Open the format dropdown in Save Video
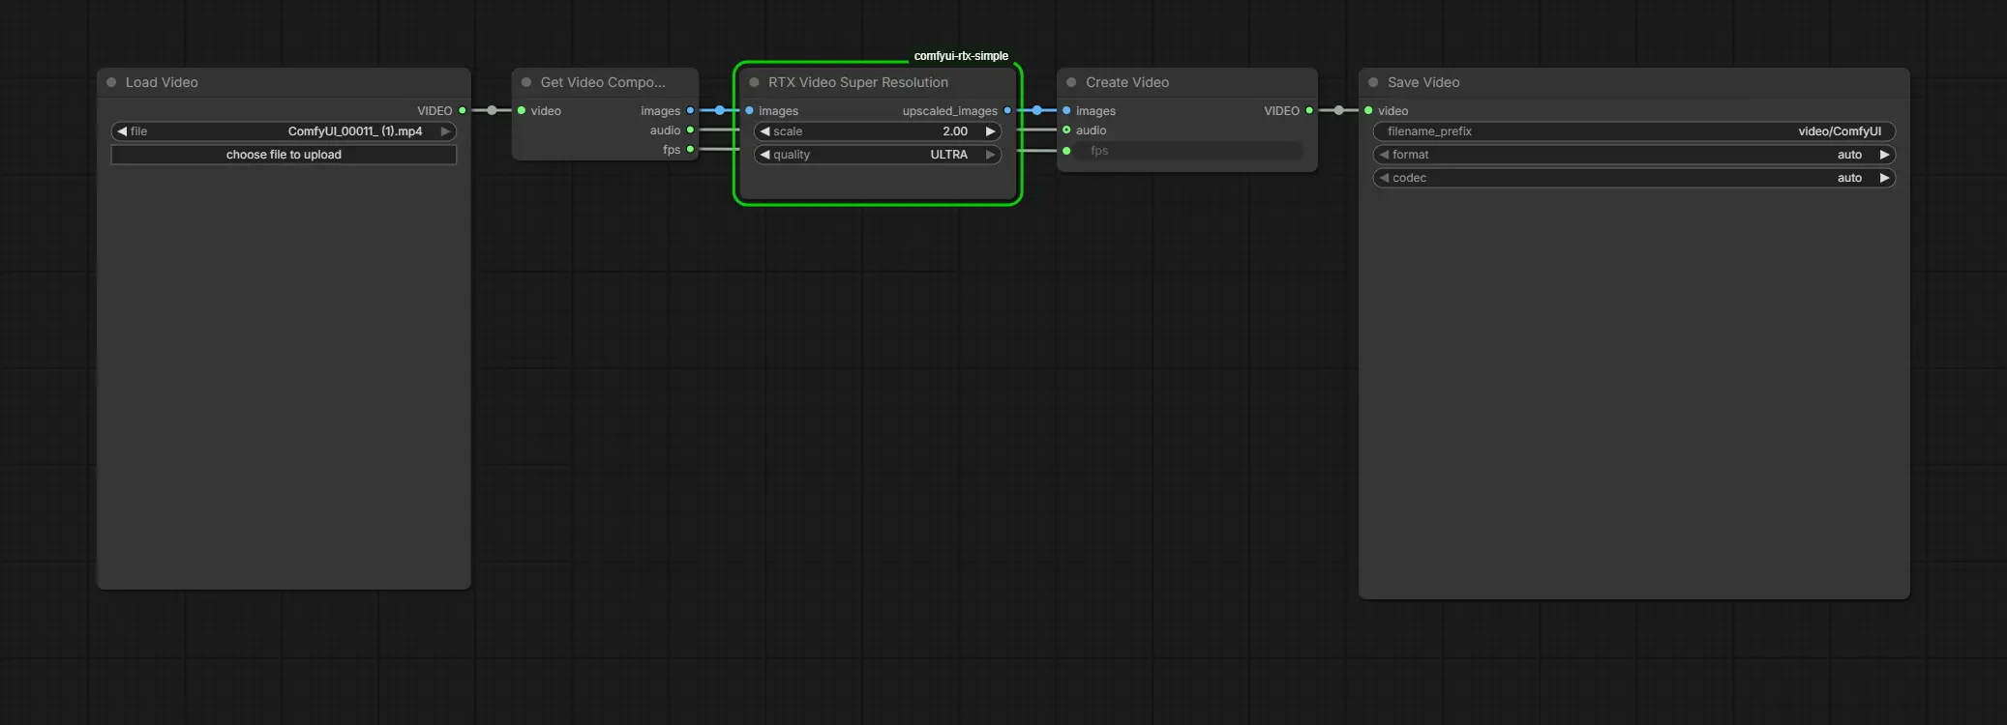2007x725 pixels. pyautogui.click(x=1633, y=155)
